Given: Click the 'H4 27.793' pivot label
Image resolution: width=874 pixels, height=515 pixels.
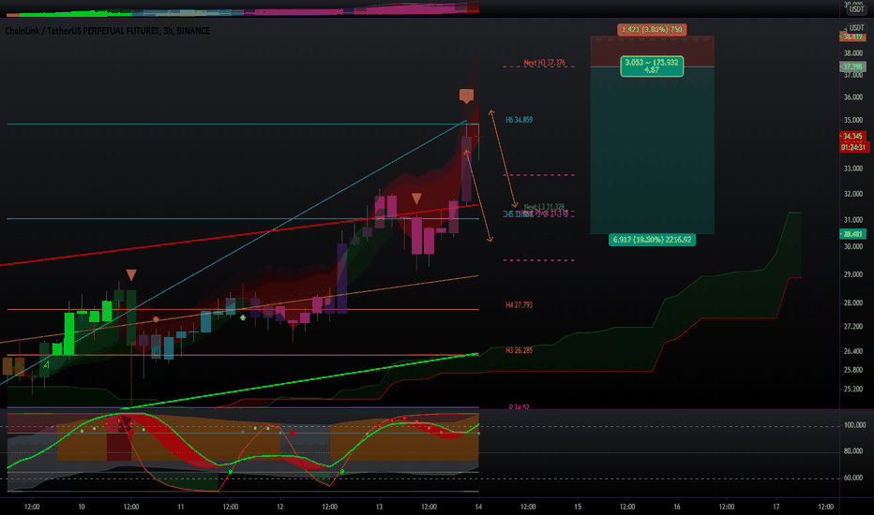Looking at the screenshot, I should (519, 305).
